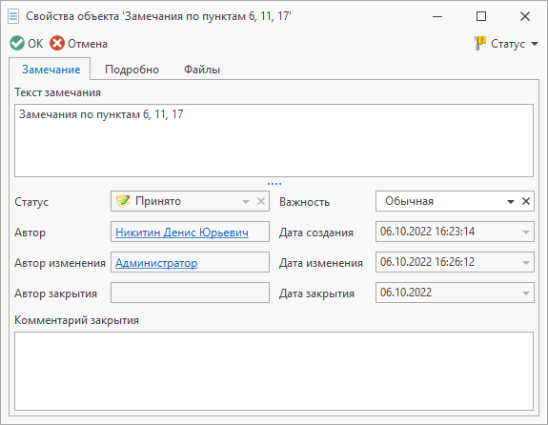Viewport: 548px width, 425px height.
Task: Clear the Важность field with its X
Action: click(526, 201)
